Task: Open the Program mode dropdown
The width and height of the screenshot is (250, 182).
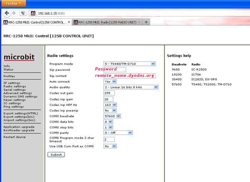Action: point(129,64)
